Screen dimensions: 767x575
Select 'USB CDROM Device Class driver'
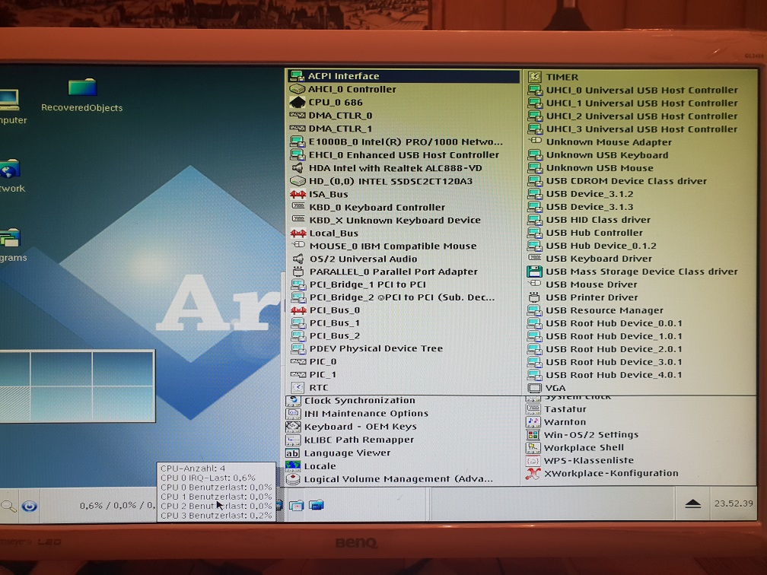(627, 181)
